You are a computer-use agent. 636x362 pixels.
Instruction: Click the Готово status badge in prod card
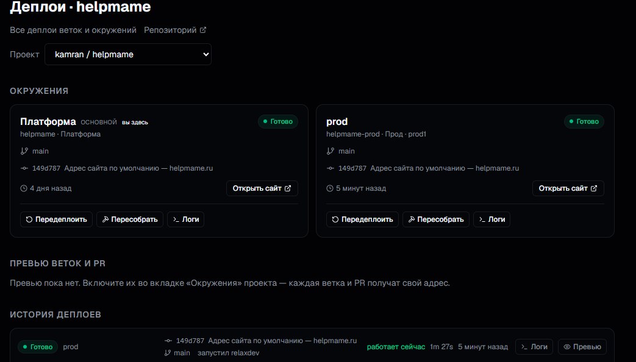click(x=584, y=122)
